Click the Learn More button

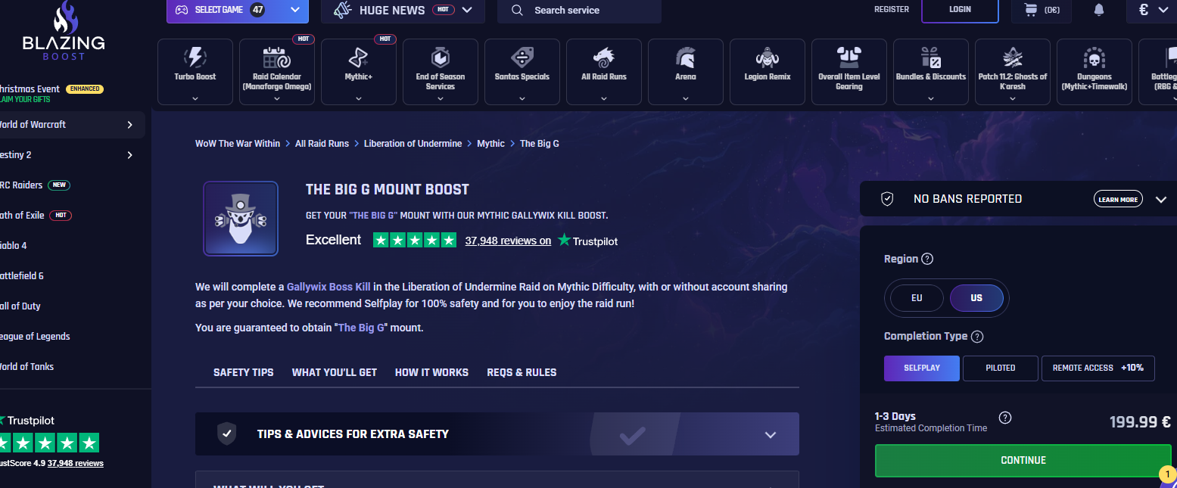tap(1118, 200)
